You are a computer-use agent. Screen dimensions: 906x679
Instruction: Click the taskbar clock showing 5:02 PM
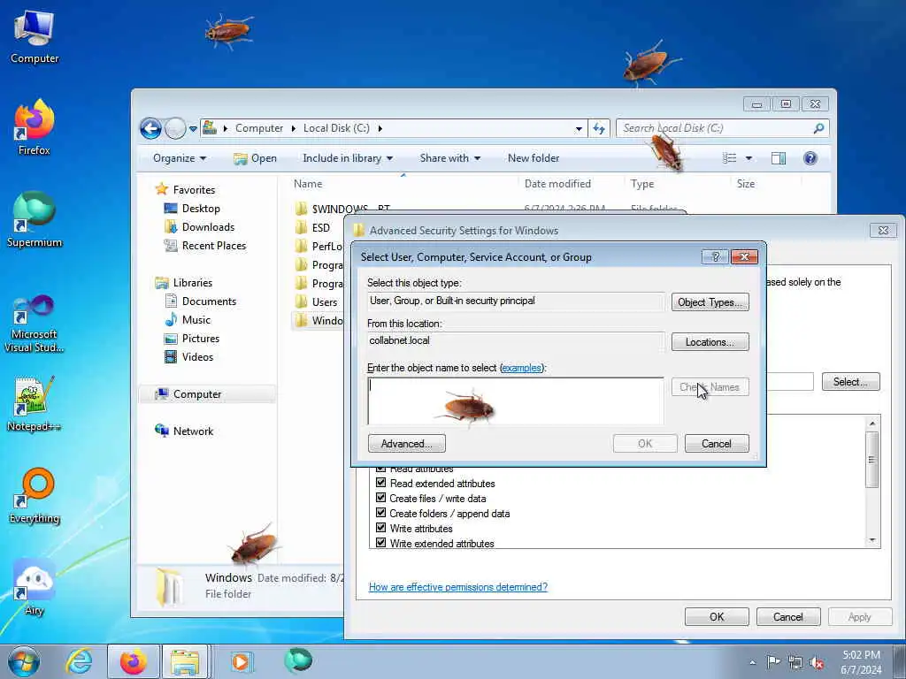[861, 662]
